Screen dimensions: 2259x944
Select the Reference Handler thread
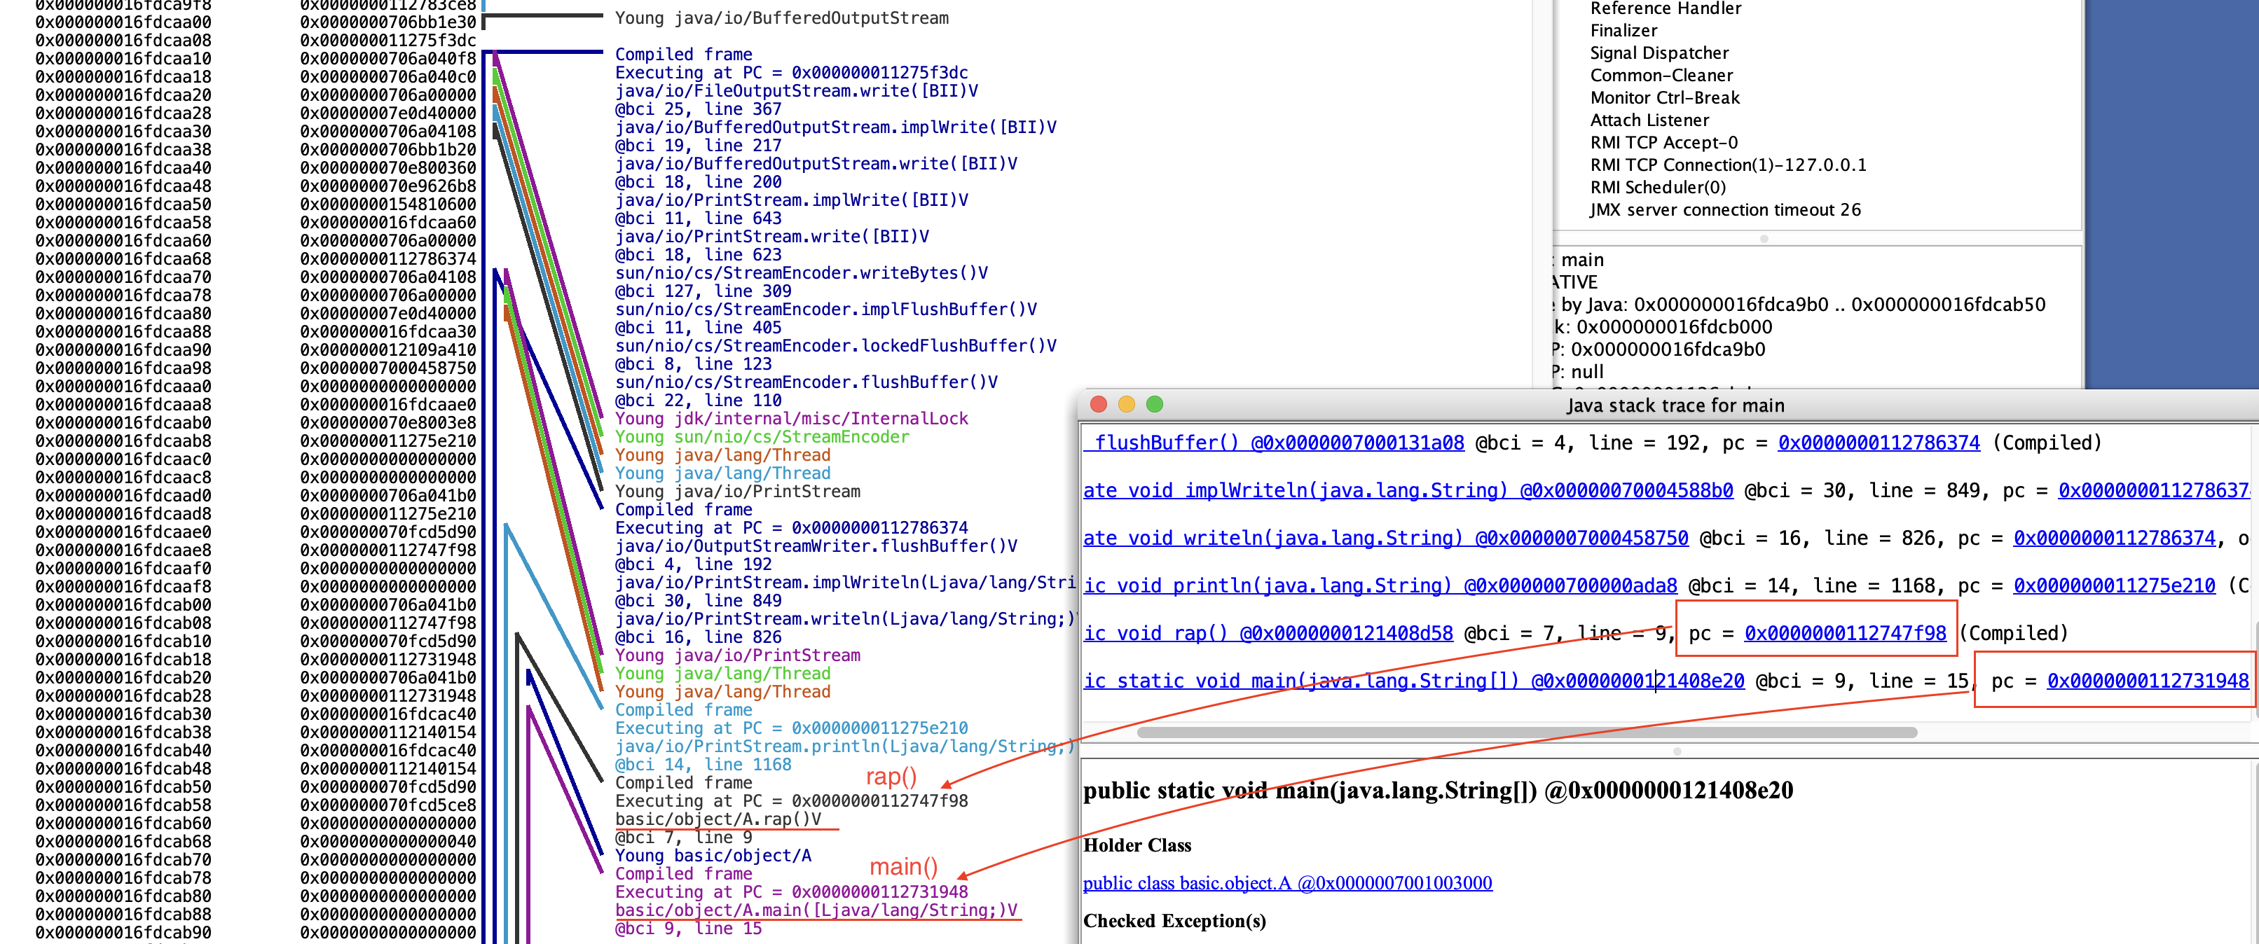pos(1666,9)
